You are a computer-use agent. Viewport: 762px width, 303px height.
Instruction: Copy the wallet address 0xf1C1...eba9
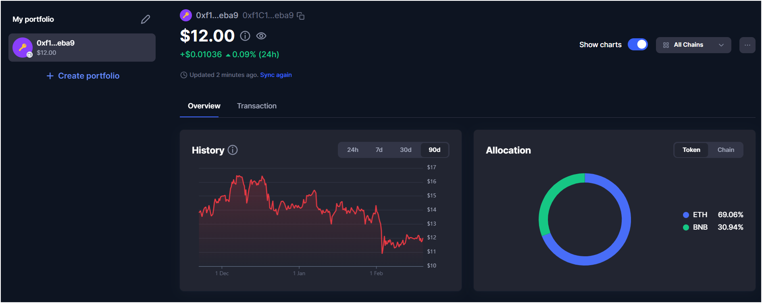coord(301,16)
